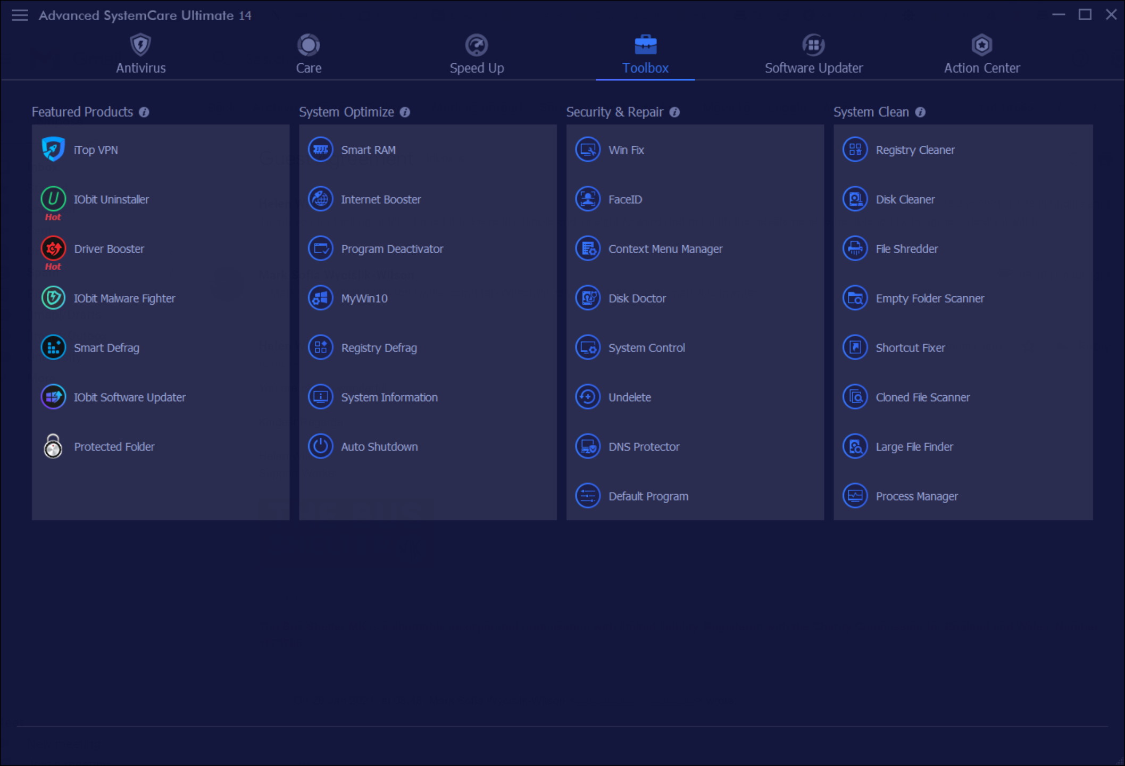
Task: Open the Protected Folder tool
Action: click(x=114, y=446)
